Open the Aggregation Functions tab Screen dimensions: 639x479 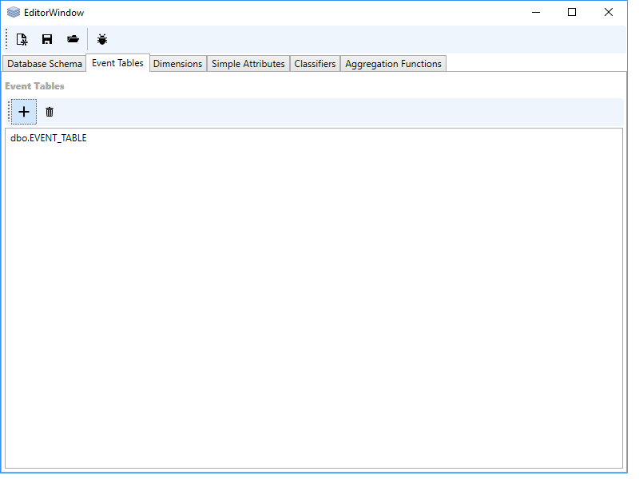click(x=393, y=64)
